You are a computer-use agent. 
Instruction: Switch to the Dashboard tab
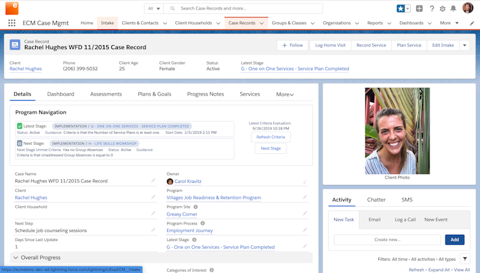[61, 94]
